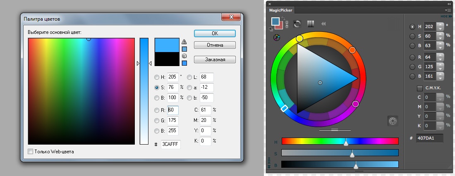The image size is (455, 176).
Task: Enable the C.M.Y.K. checkbox
Action: coord(419,88)
